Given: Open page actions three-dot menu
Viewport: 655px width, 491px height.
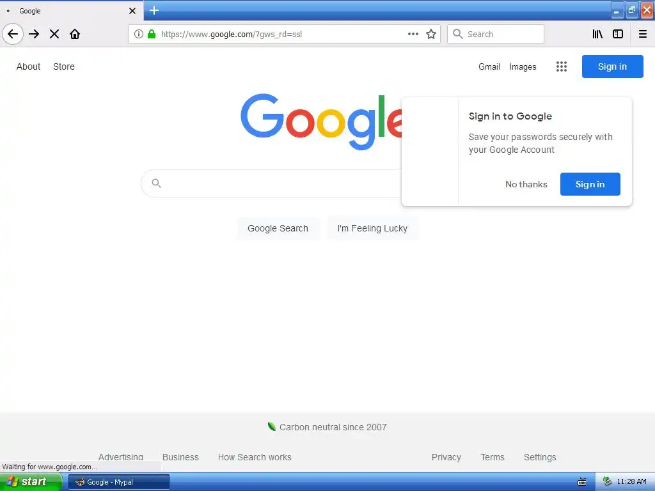Looking at the screenshot, I should [413, 34].
